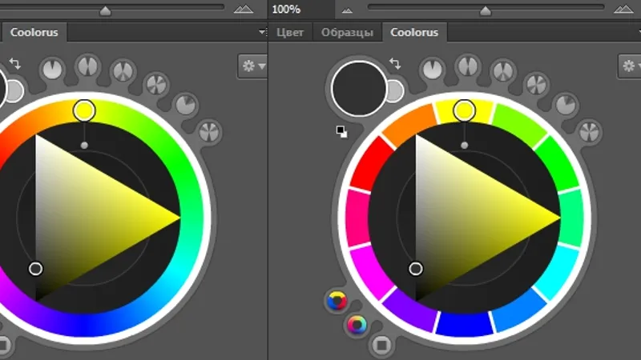
Task: Click small gray saturation dot under left hue handle
Action: click(84, 145)
